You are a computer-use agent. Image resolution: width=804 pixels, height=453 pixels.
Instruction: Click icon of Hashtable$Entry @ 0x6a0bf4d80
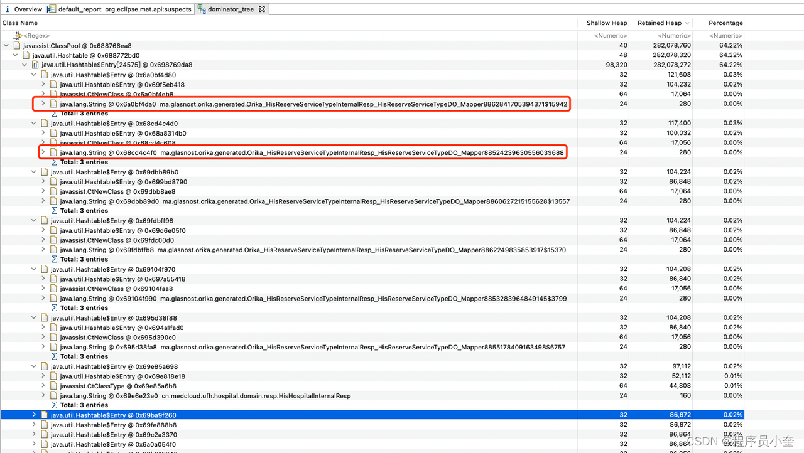click(x=44, y=75)
